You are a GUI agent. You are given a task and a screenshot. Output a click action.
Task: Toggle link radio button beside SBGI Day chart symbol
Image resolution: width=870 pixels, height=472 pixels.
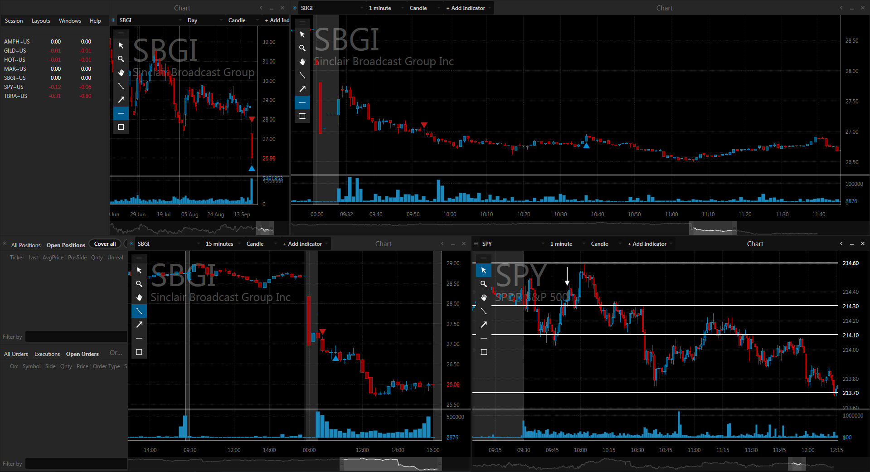point(113,20)
